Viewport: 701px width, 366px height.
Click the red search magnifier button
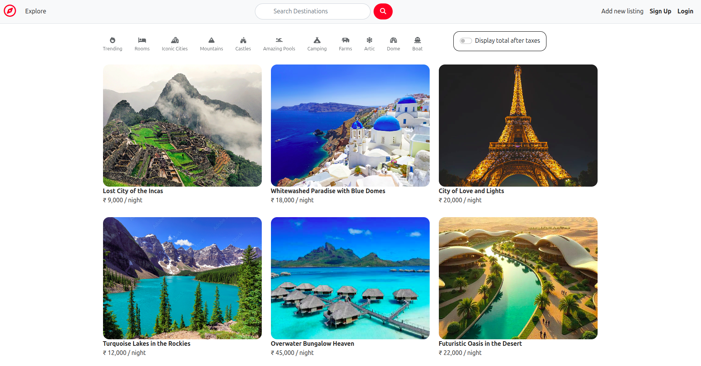[x=383, y=11]
